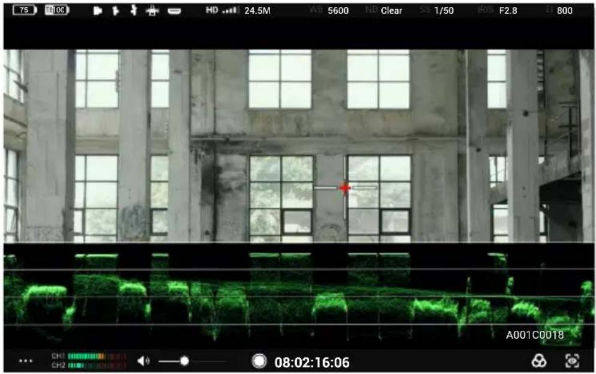Tap the 24.5M bitrate readout

point(257,11)
